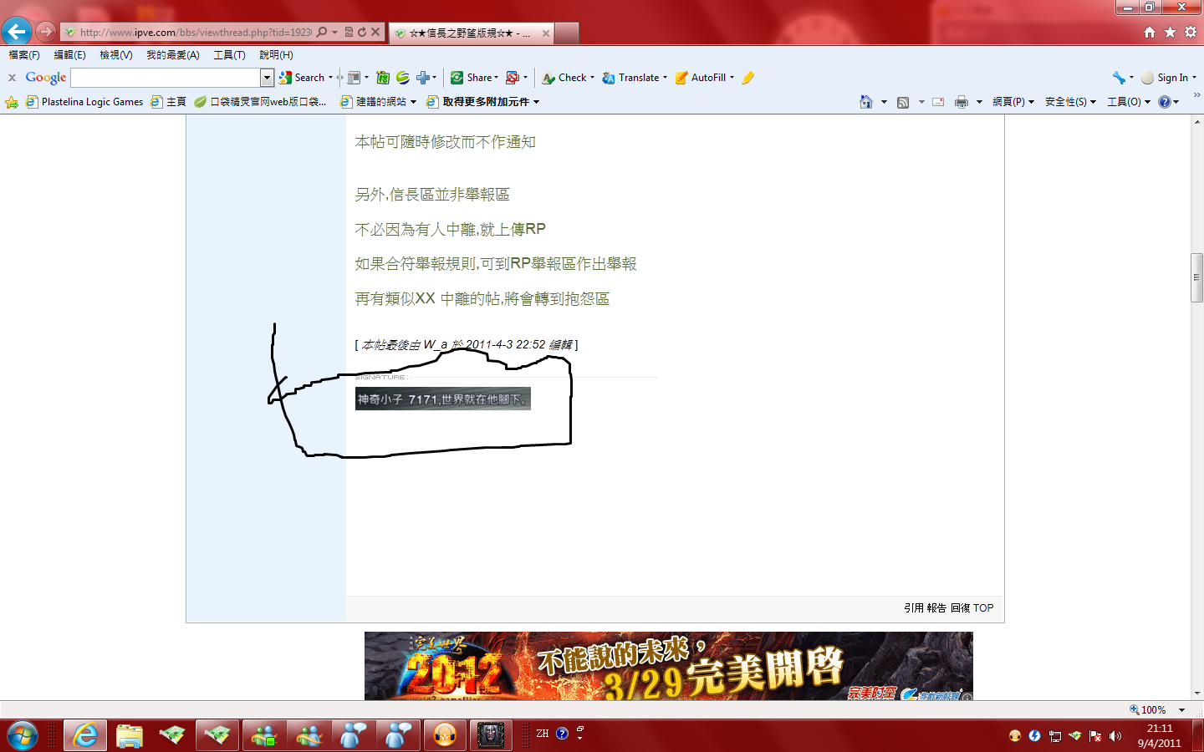
Task: Open the 檢視(V) menu
Action: click(x=116, y=55)
